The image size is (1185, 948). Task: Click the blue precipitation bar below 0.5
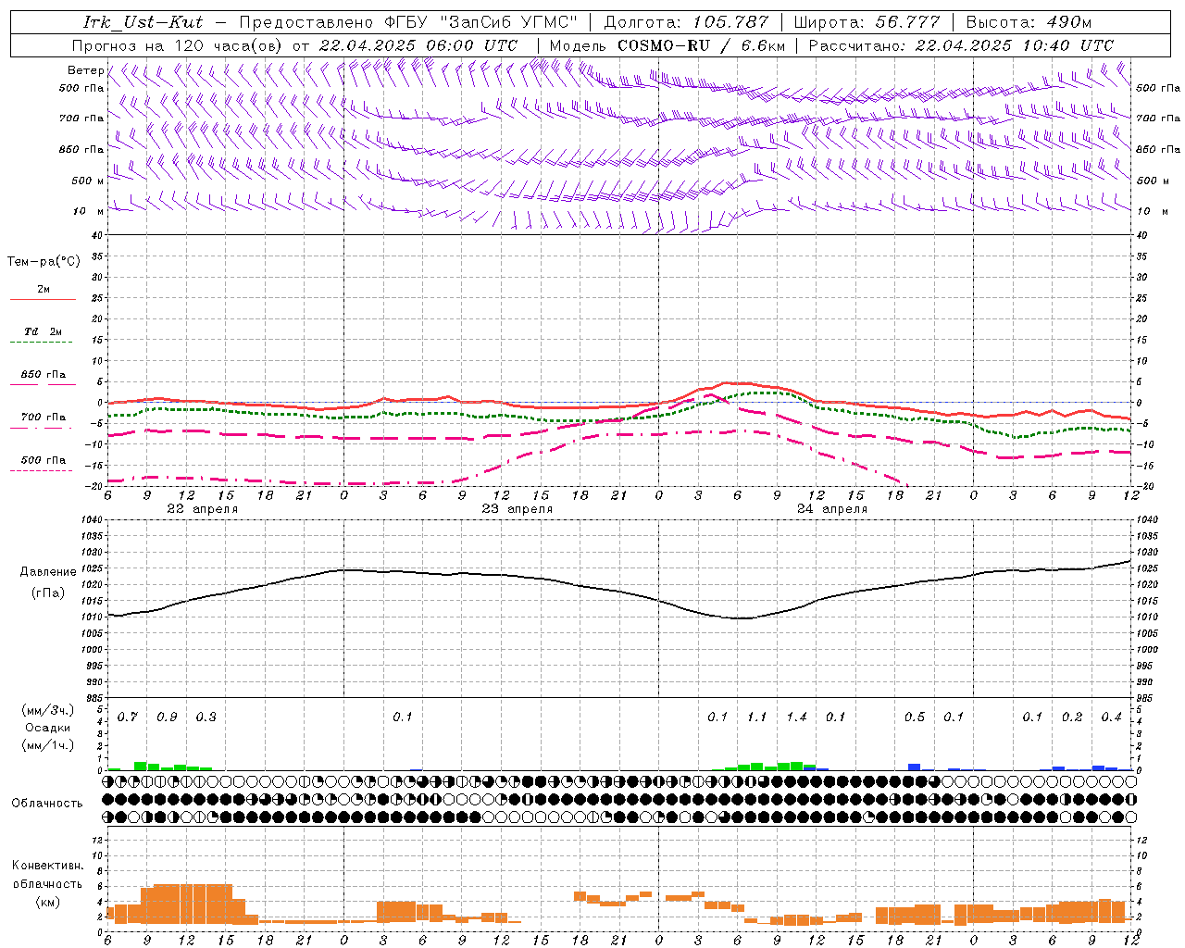pos(914,767)
